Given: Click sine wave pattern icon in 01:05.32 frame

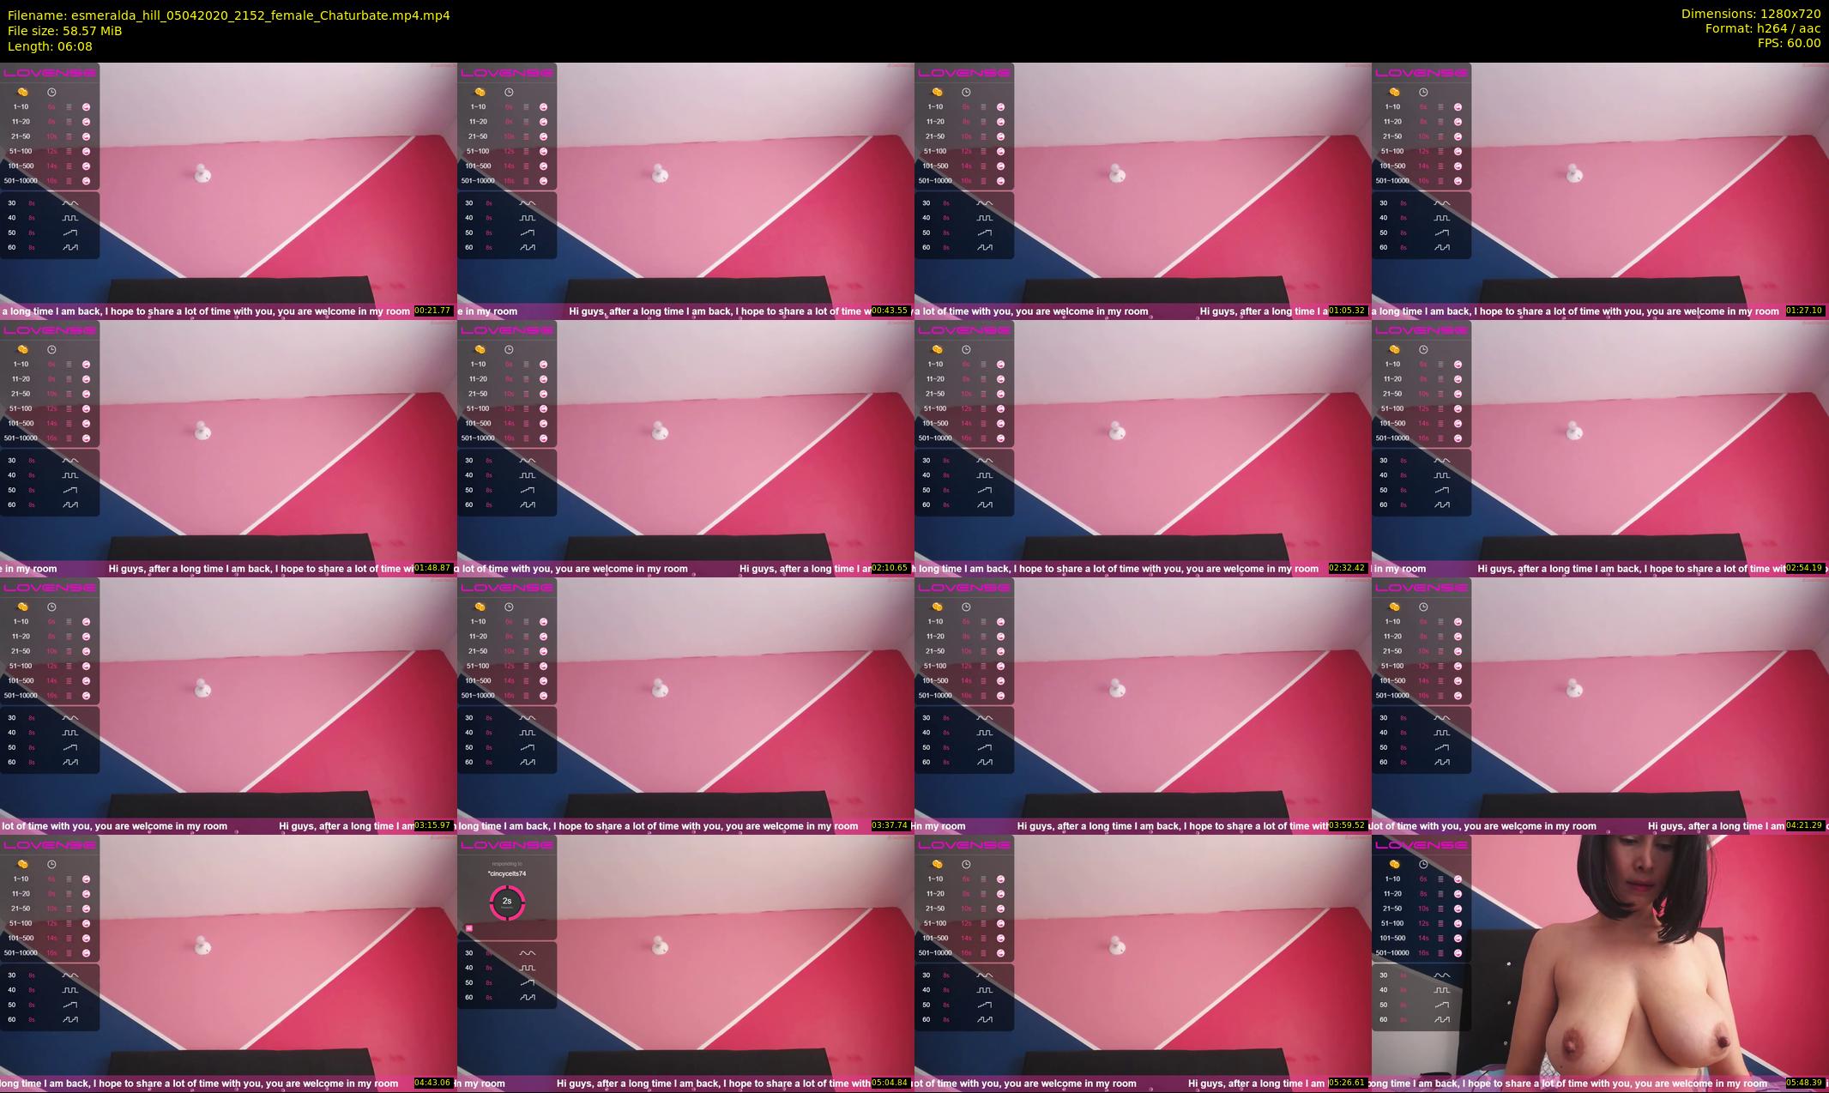Looking at the screenshot, I should [x=985, y=203].
